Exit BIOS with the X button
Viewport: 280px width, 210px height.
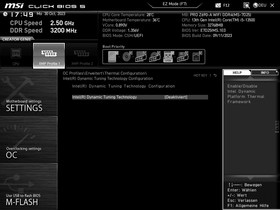coord(272,5)
